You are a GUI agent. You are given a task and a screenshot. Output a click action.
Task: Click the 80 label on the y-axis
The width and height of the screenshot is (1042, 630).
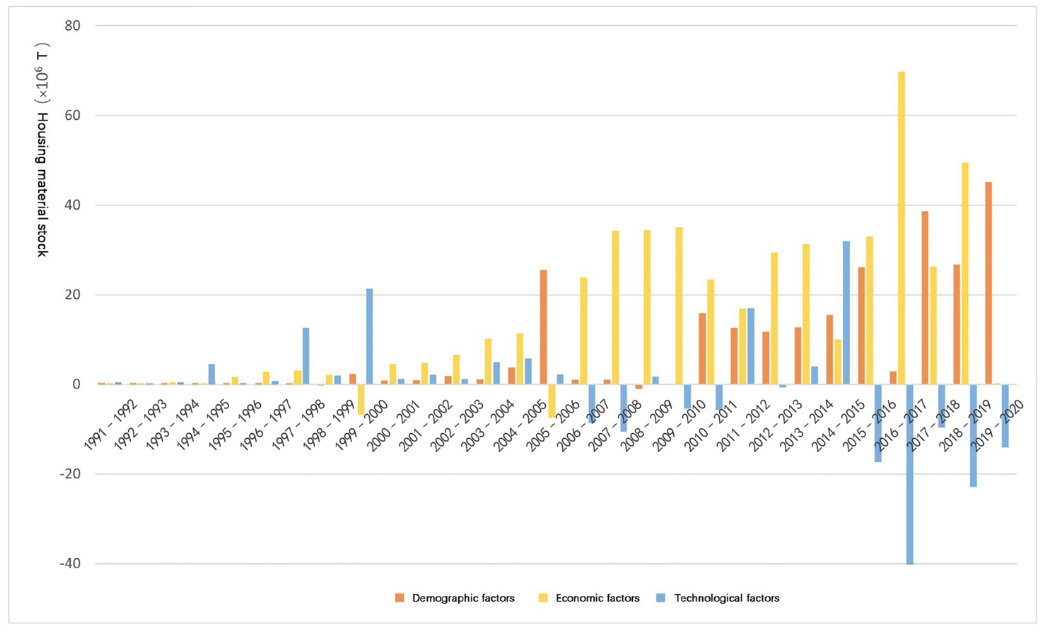(73, 26)
